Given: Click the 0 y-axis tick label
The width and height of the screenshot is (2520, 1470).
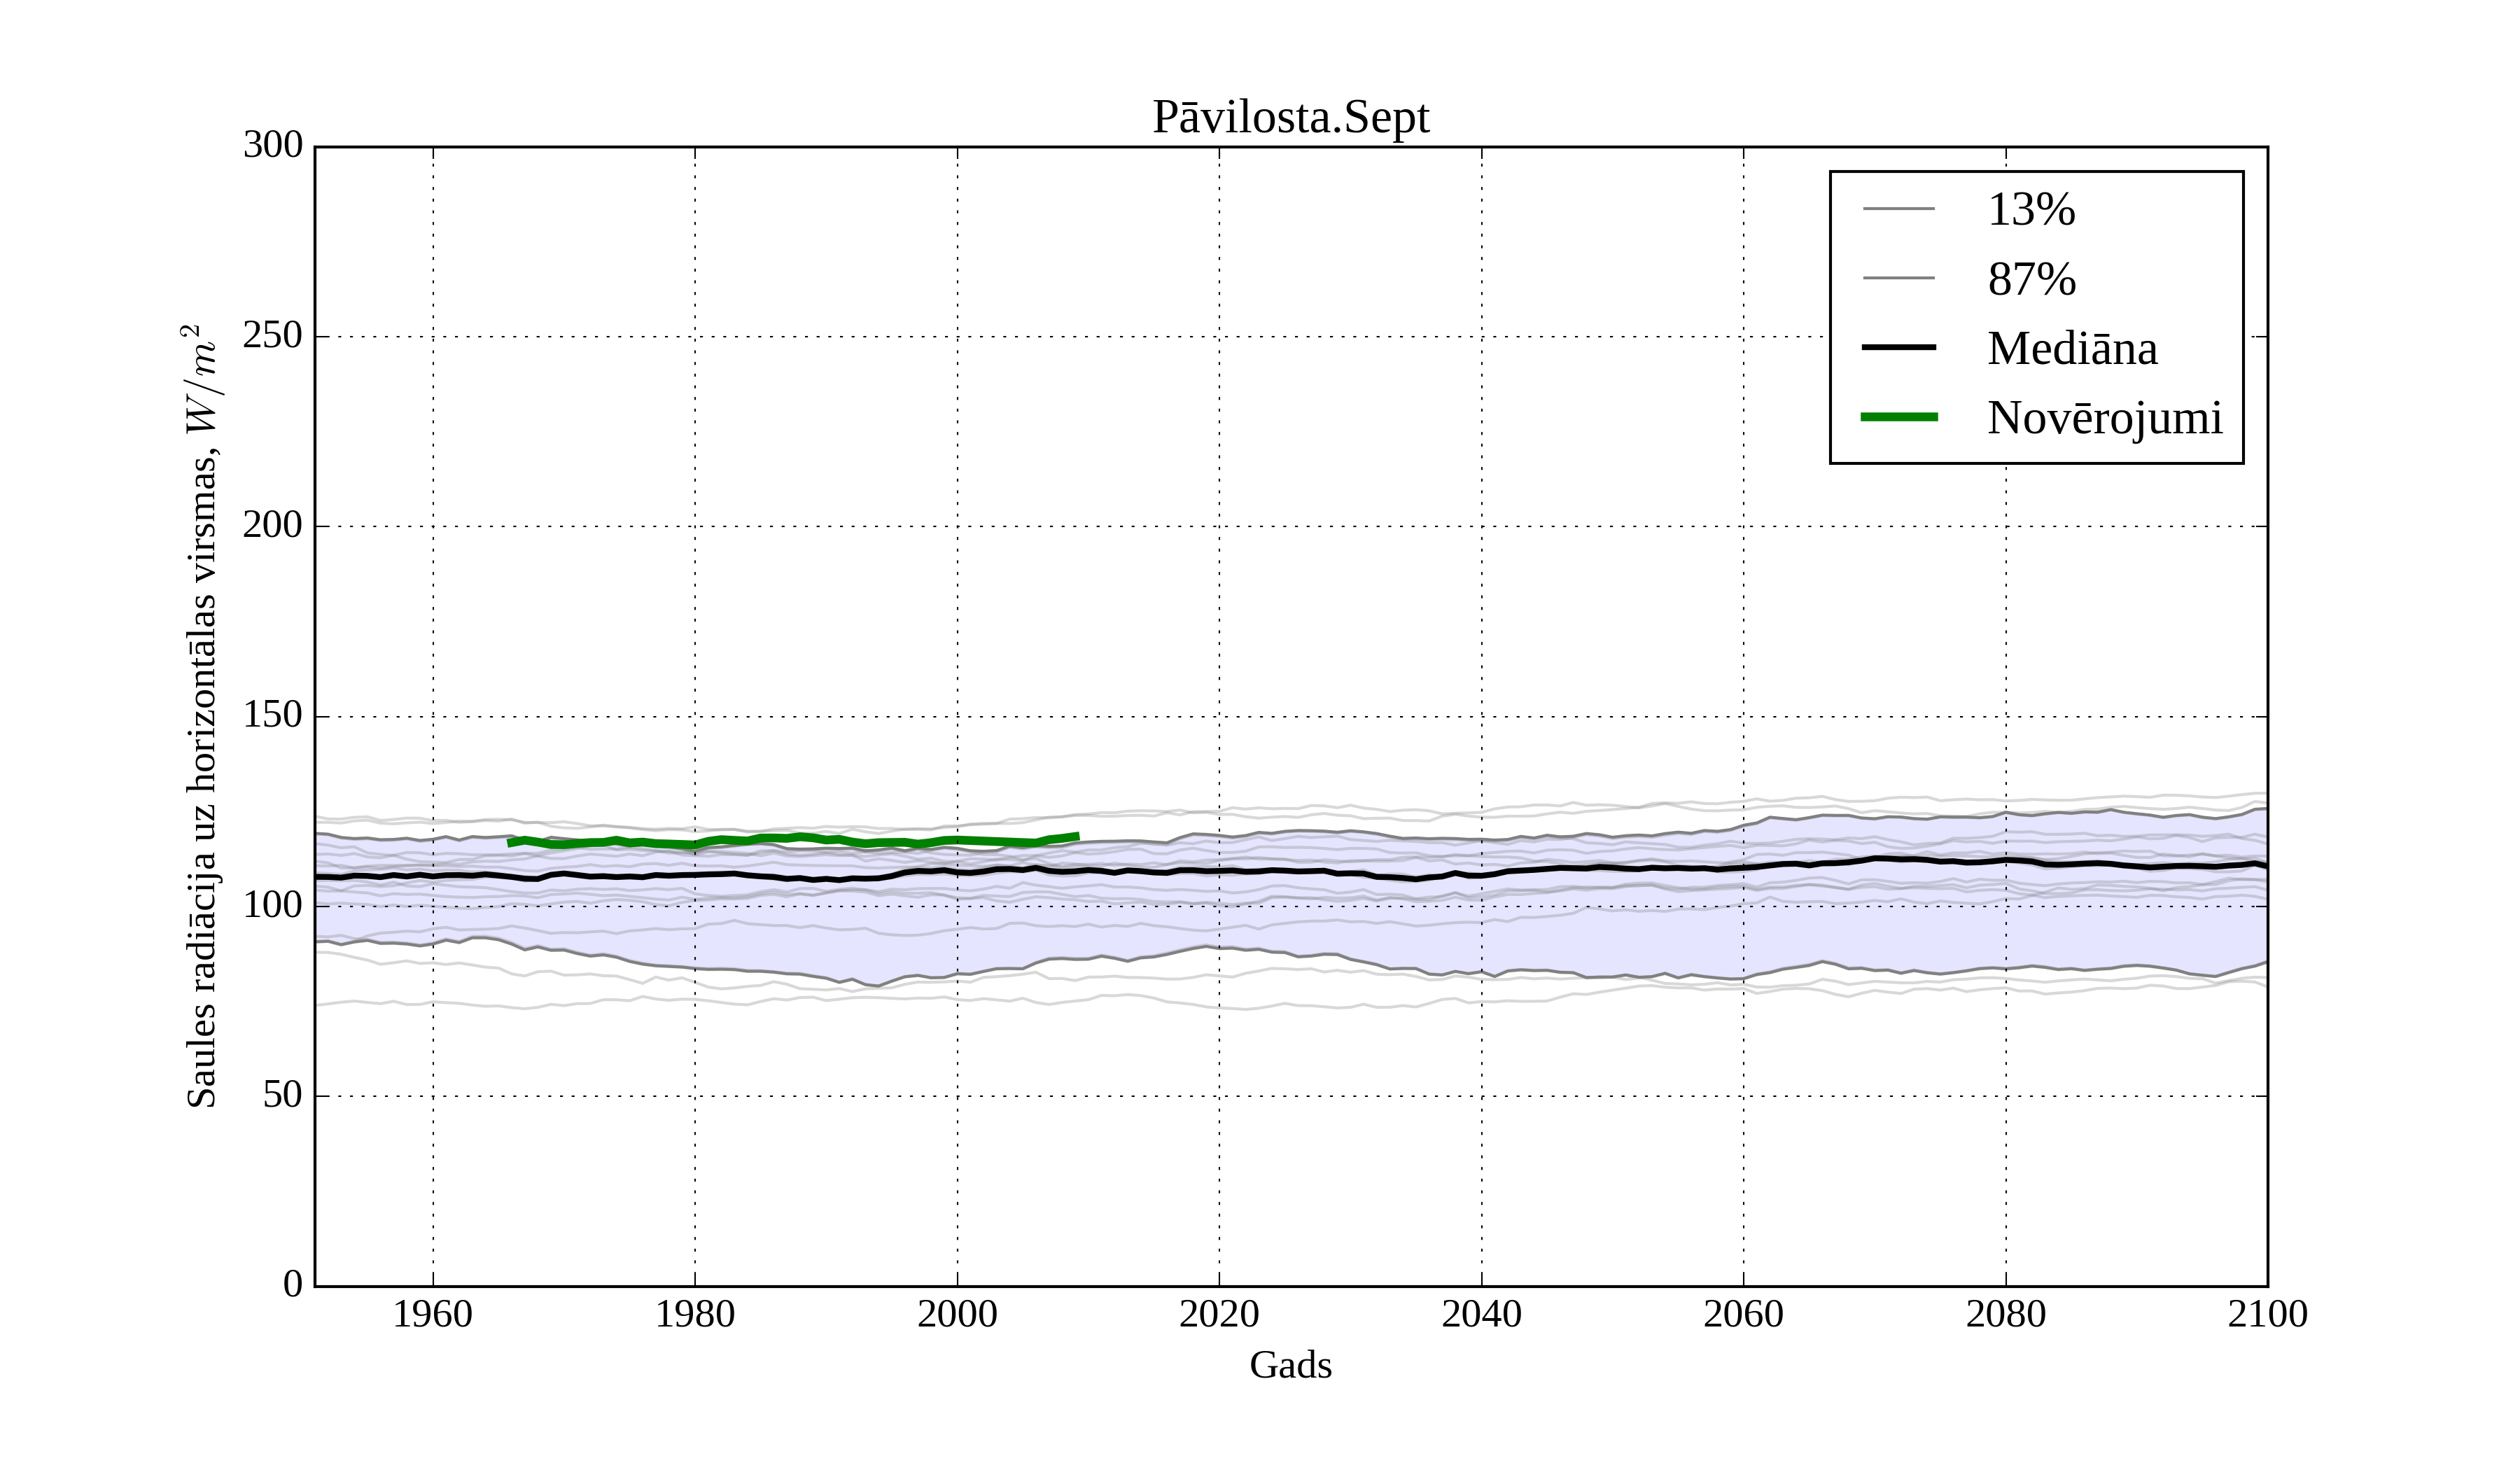Looking at the screenshot, I should [292, 1284].
